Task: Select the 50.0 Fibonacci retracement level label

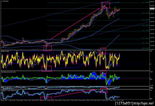Action: pos(146,25)
